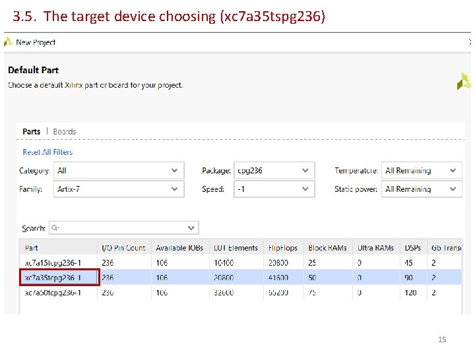
Task: Open the Package dropdown showing cpg236
Action: [x=274, y=171]
